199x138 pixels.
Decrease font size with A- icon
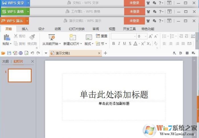(x=156, y=36)
